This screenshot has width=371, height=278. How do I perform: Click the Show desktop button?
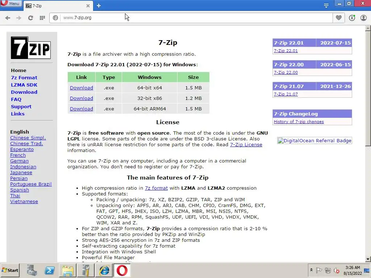pyautogui.click(x=367, y=270)
